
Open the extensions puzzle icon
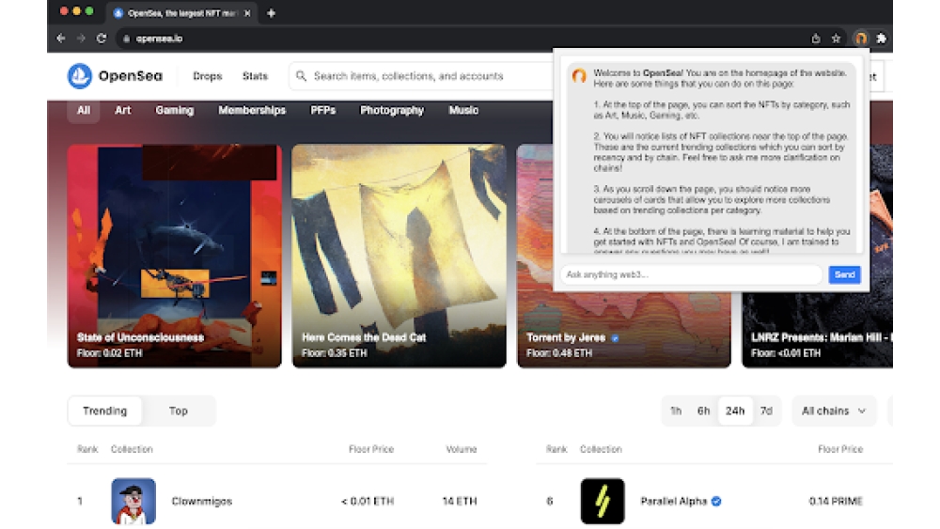point(881,39)
